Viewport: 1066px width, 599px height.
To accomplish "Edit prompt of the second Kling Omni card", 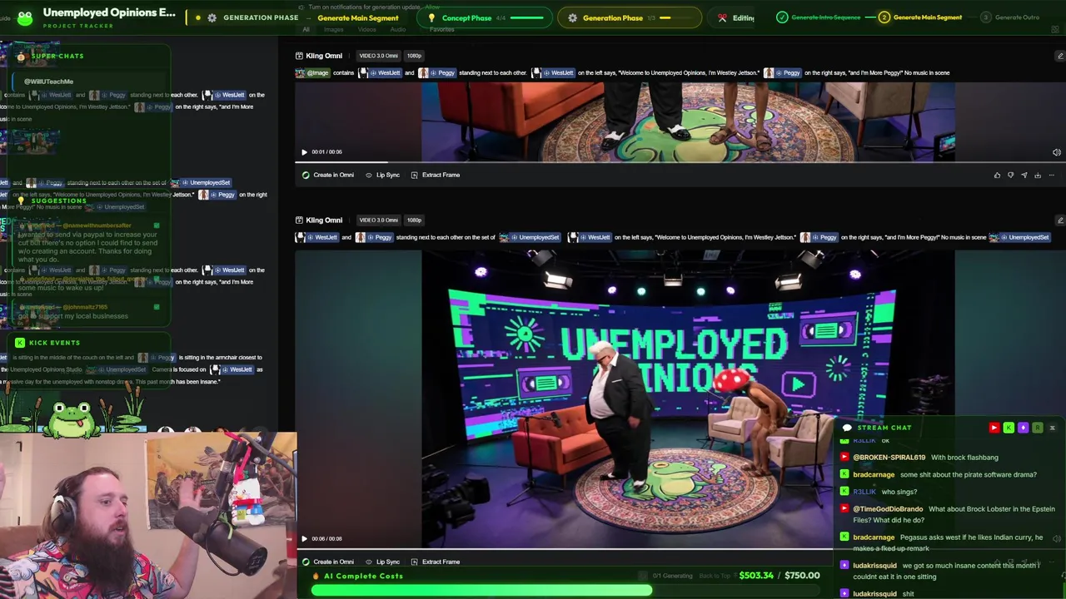I will click(1059, 220).
